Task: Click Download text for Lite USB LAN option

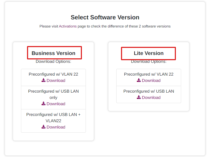Action: 151,97
